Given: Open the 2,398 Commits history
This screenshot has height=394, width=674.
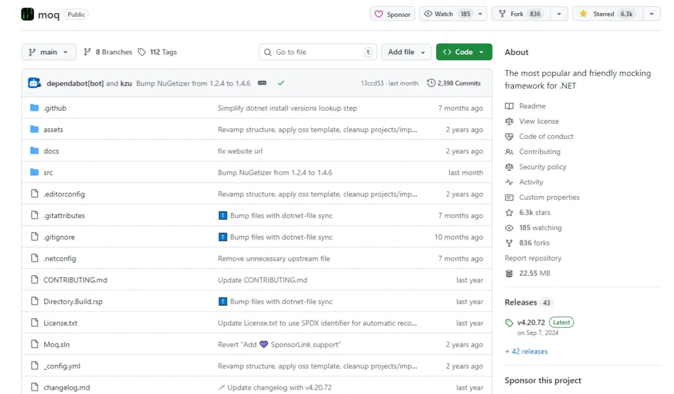Looking at the screenshot, I should coord(454,83).
